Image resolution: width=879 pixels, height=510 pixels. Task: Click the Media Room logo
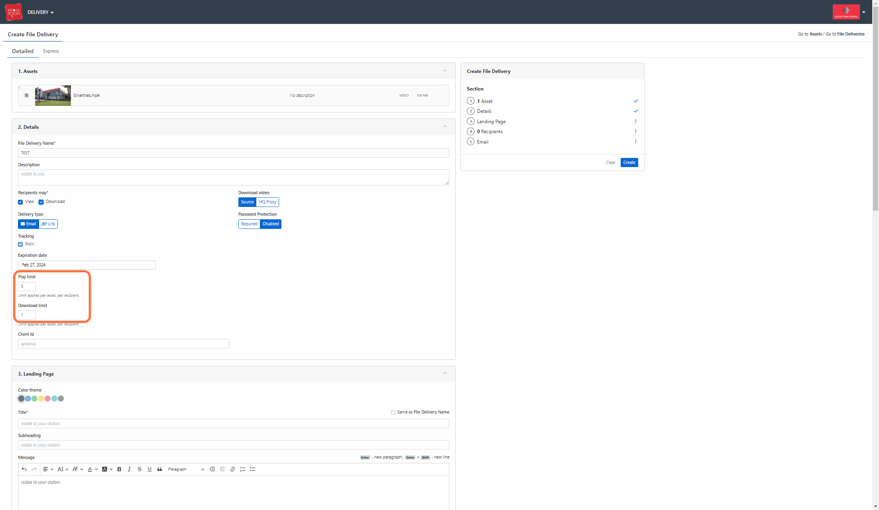(14, 12)
